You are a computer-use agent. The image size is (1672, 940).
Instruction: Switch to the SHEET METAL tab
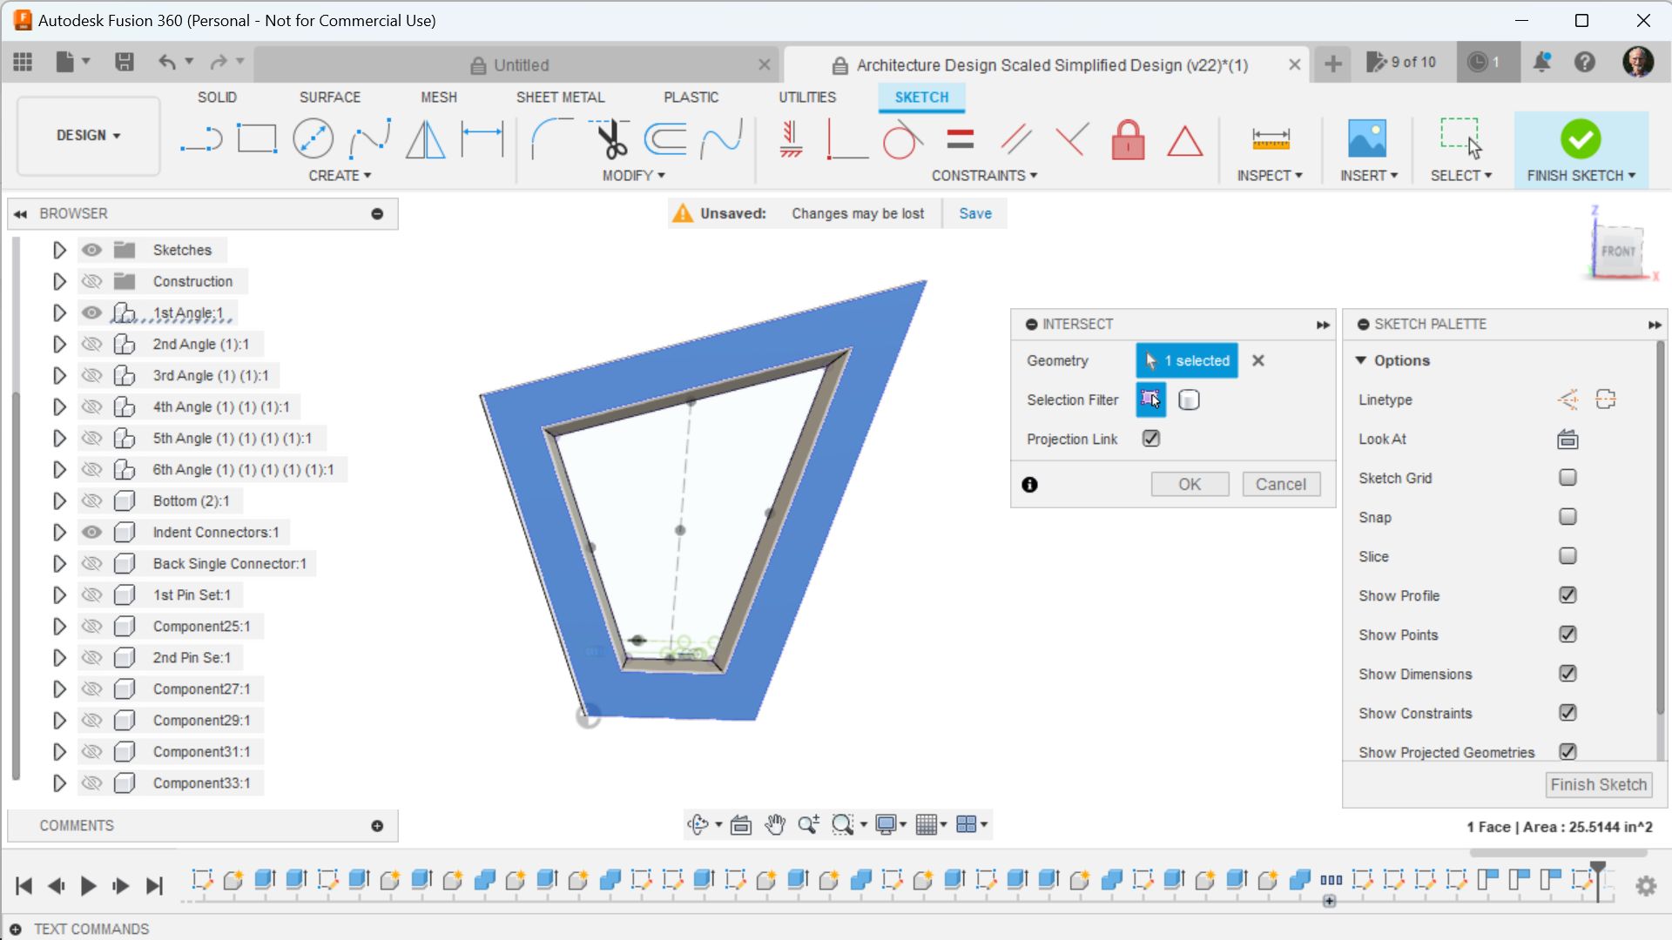click(x=560, y=97)
